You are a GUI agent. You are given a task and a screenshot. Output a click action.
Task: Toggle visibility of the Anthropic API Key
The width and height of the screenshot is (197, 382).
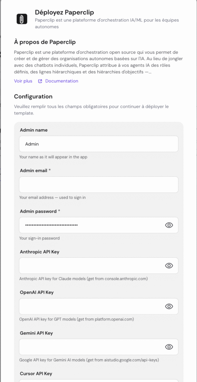coord(169,266)
